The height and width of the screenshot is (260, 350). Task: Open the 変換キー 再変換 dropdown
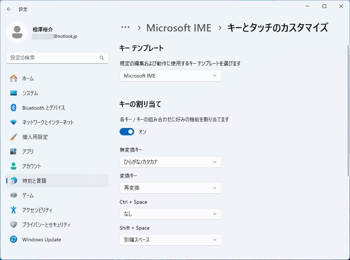tap(170, 188)
